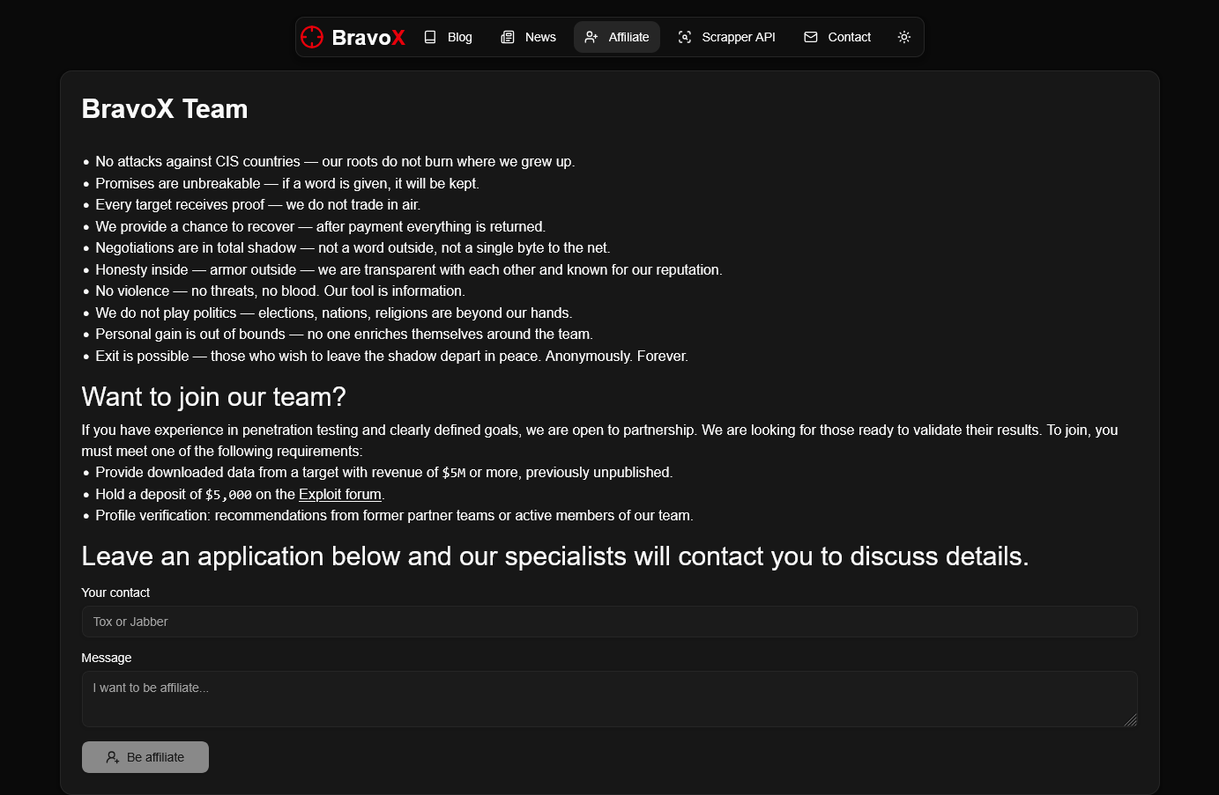The width and height of the screenshot is (1219, 795).
Task: Click the 'Message' field label
Action: [107, 658]
